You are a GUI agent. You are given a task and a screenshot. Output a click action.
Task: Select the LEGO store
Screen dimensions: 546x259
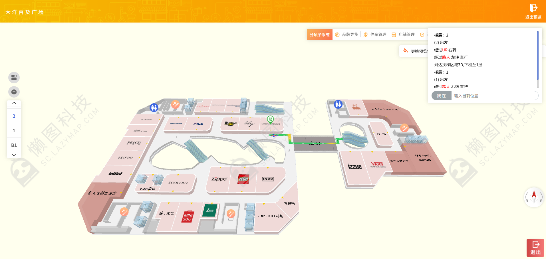(x=243, y=179)
